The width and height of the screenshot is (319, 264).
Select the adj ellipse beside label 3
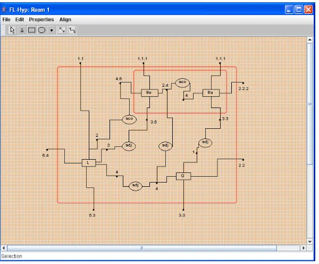pyautogui.click(x=129, y=146)
